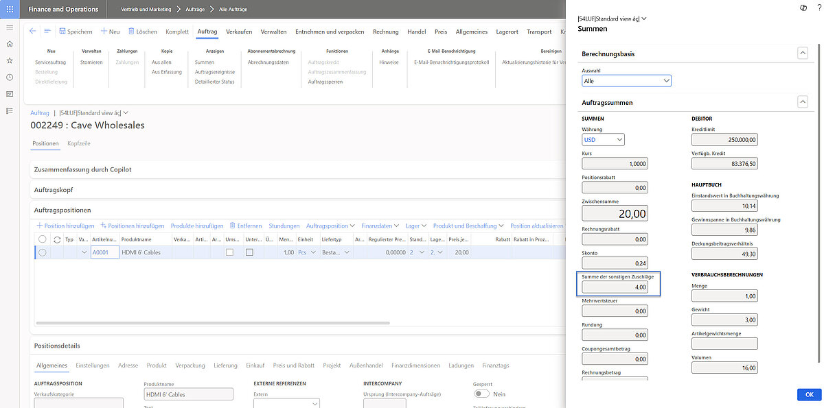This screenshot has width=824, height=408.
Task: Open the Auftragsposition dropdown menu
Action: 330,226
